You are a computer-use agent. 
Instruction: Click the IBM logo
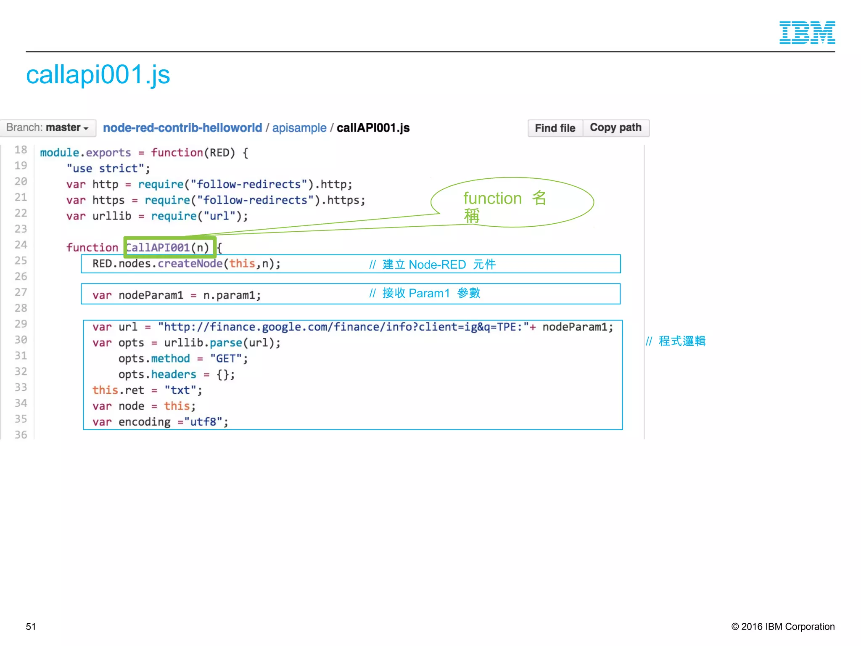click(807, 32)
